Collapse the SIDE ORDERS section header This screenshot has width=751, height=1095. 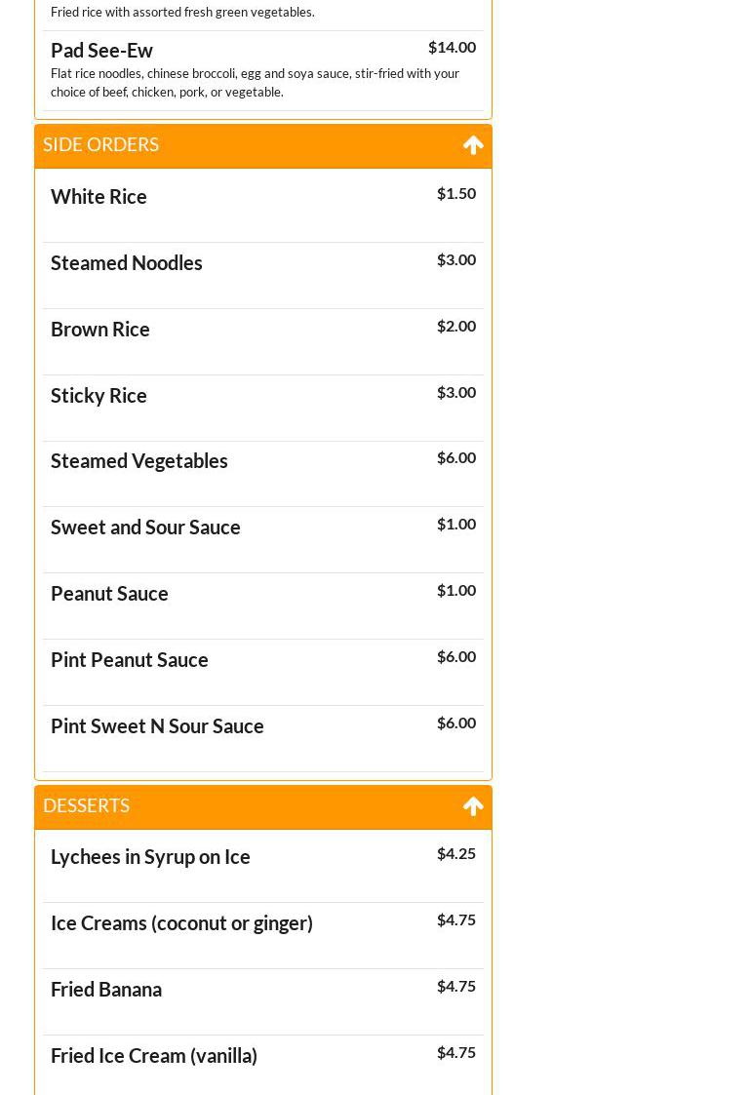(101, 144)
